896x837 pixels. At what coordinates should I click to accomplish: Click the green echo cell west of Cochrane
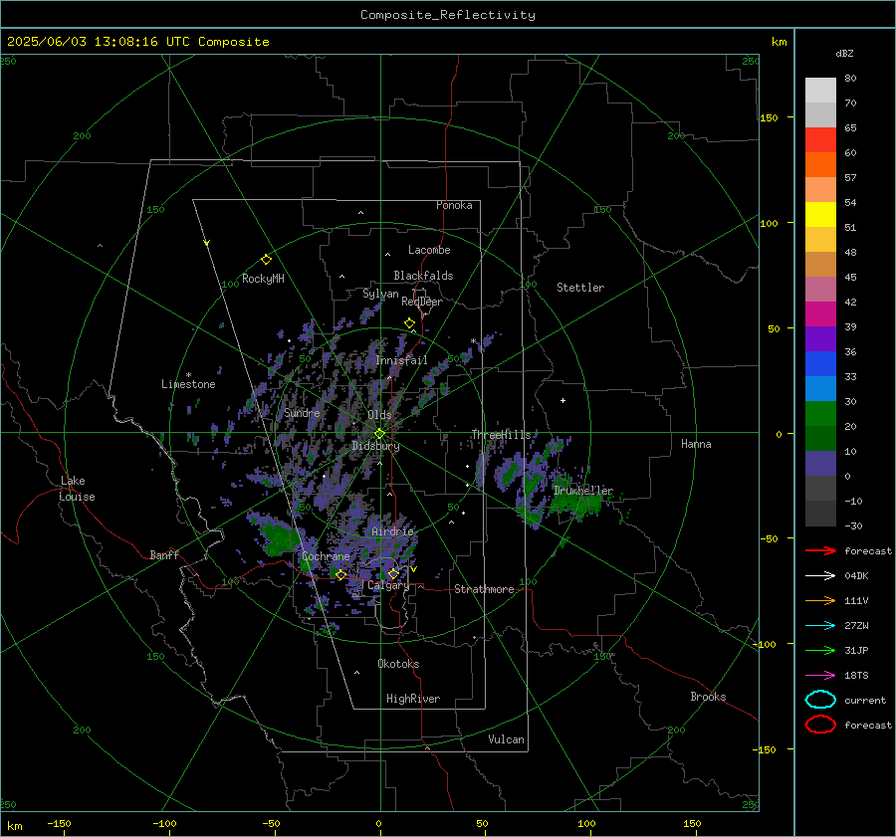click(x=280, y=539)
